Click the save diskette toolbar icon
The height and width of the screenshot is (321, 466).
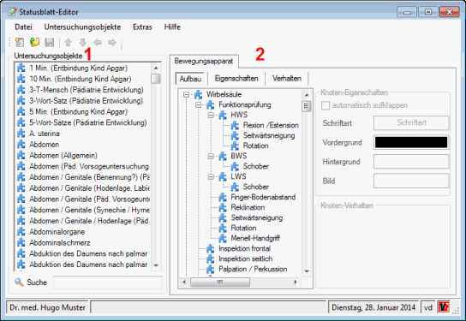pyautogui.click(x=50, y=42)
